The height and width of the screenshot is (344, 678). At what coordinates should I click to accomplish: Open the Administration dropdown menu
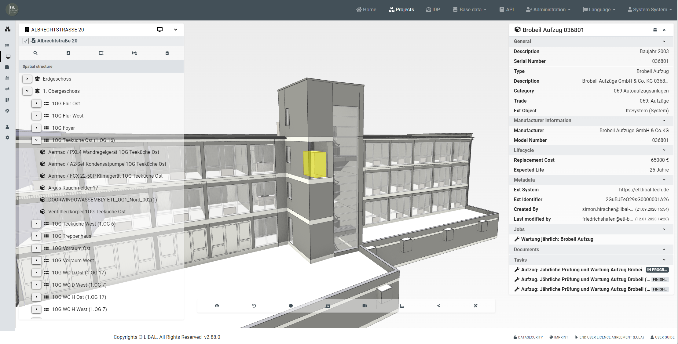tap(548, 9)
